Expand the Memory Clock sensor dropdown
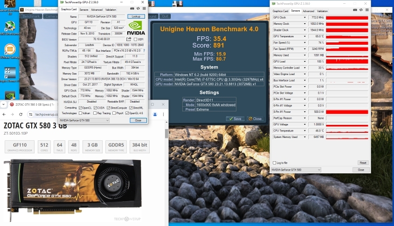The height and width of the screenshot is (226, 394). 305,24
